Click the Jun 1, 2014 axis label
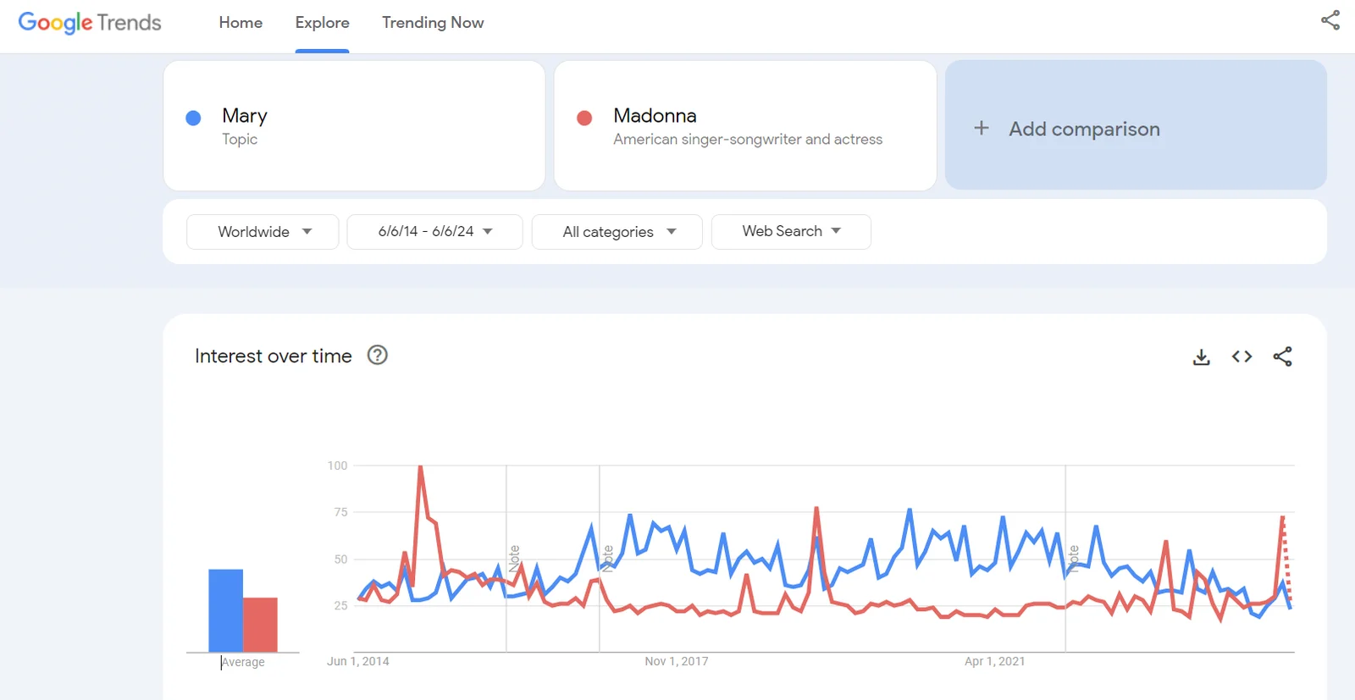Image resolution: width=1355 pixels, height=700 pixels. [x=358, y=661]
